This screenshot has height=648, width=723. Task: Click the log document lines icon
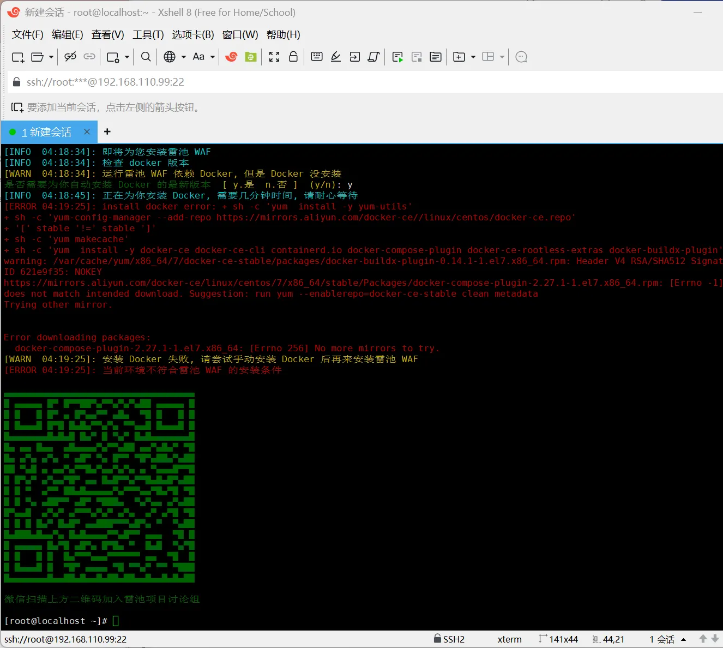coord(436,57)
